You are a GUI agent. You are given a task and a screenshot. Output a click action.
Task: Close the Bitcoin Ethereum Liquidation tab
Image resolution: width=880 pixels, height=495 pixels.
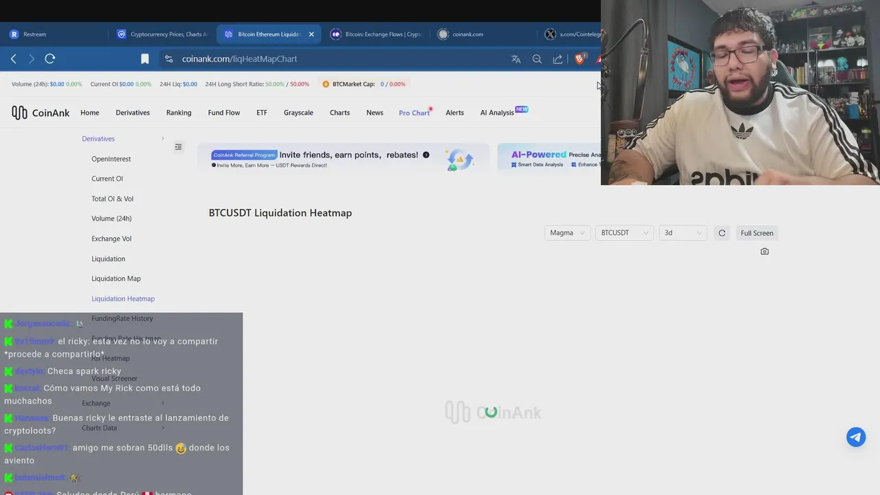tap(311, 34)
